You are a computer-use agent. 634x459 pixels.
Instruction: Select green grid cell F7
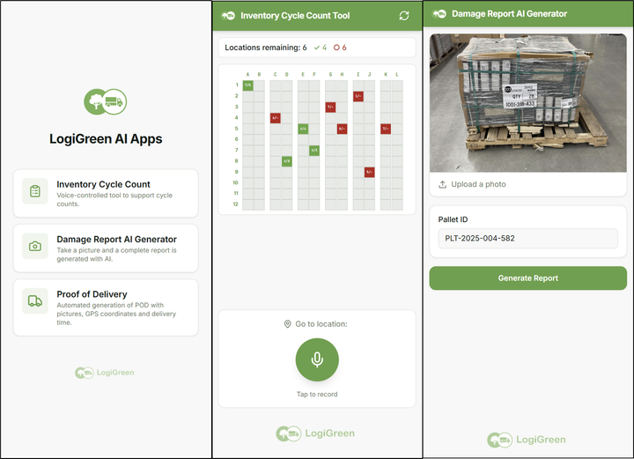(314, 151)
